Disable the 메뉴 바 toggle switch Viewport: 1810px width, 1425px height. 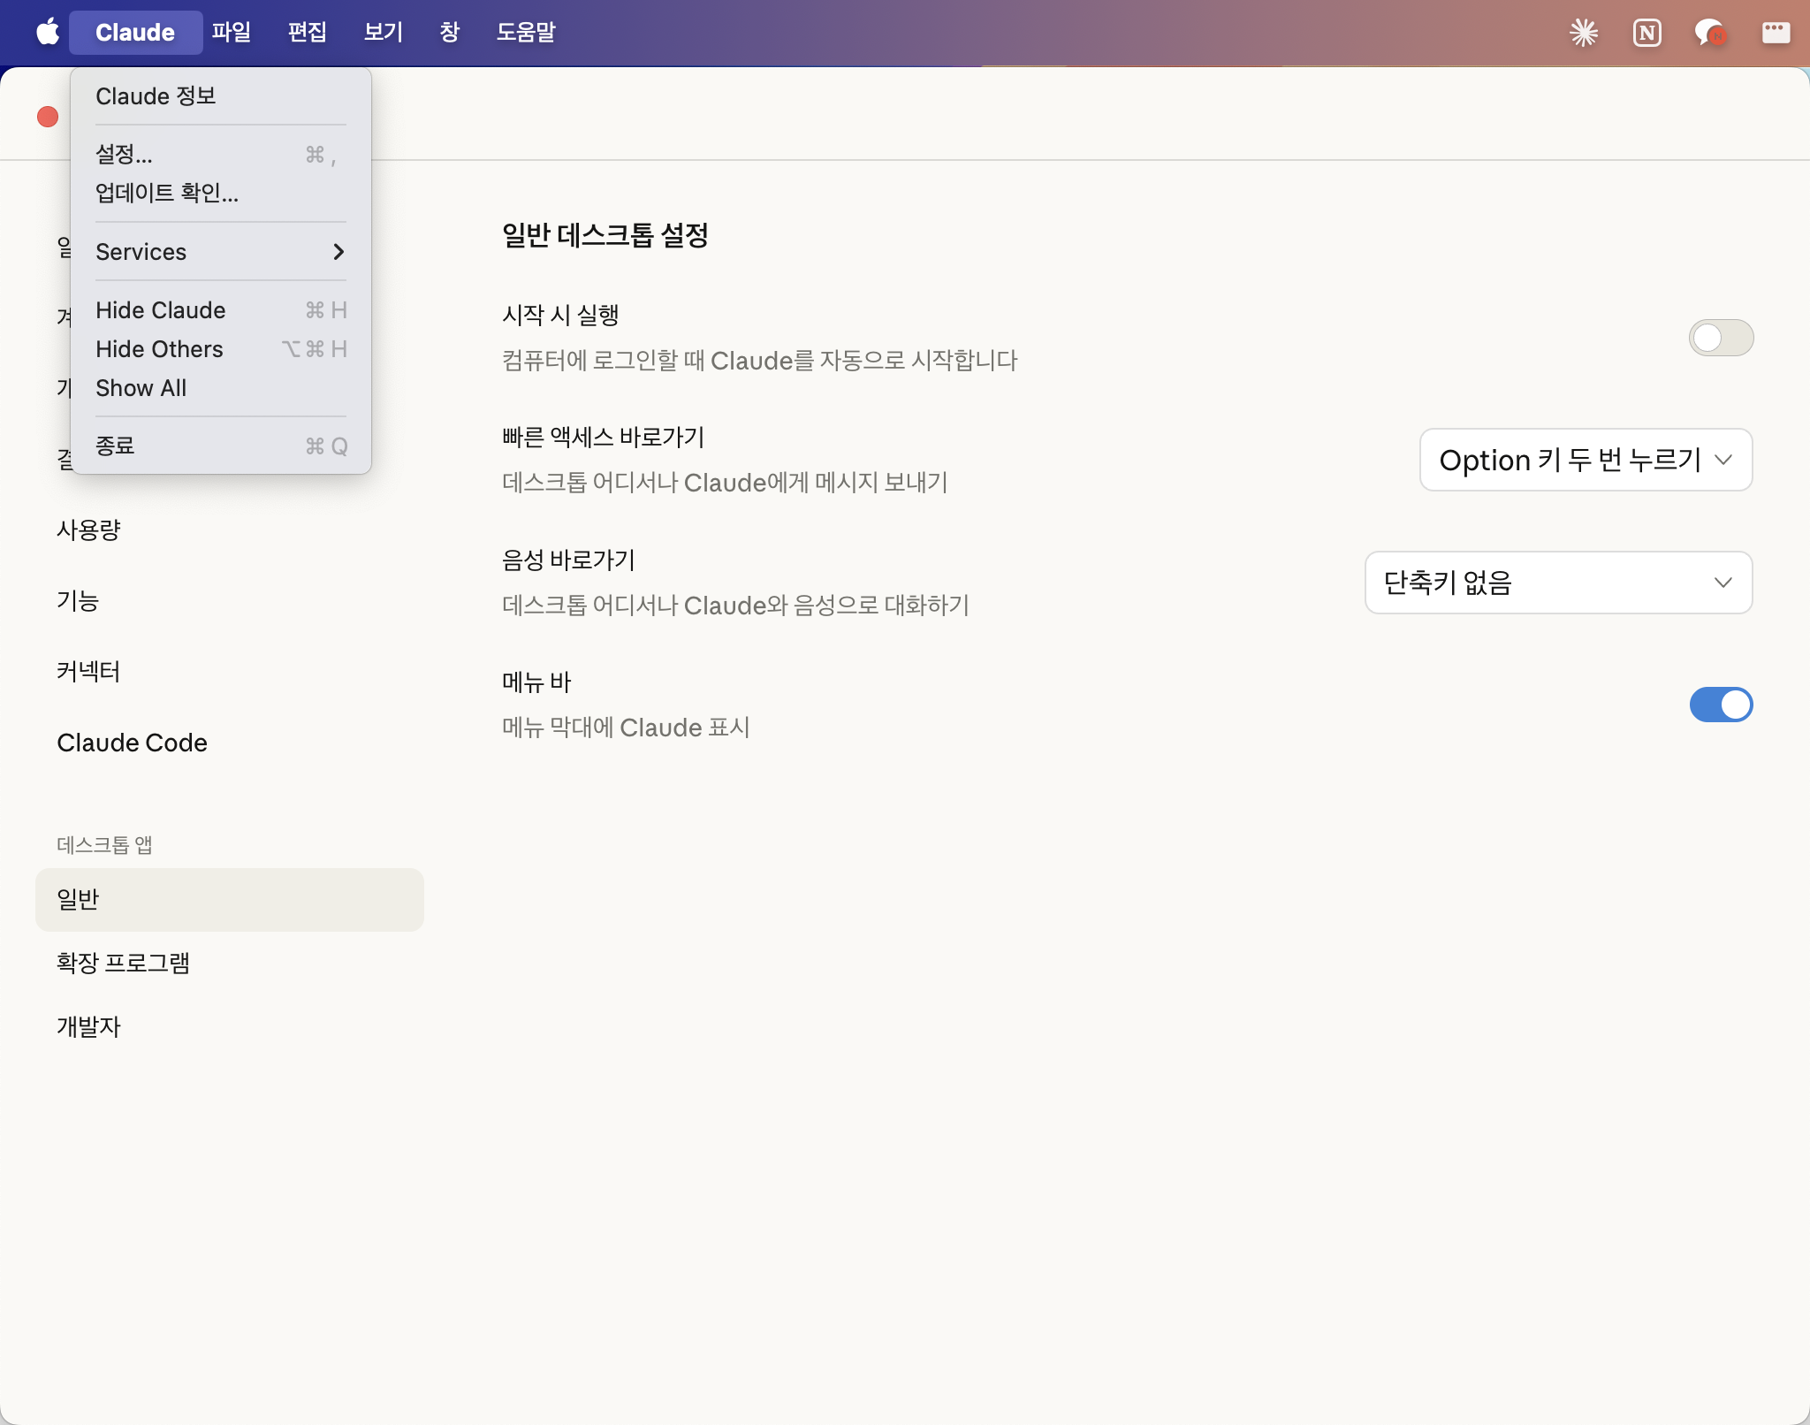(x=1720, y=705)
